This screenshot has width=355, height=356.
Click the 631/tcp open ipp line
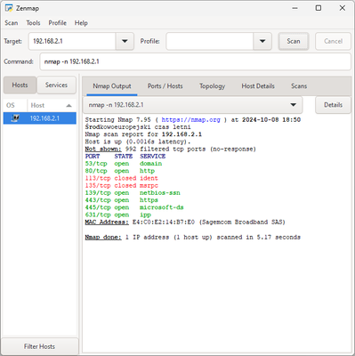(118, 214)
